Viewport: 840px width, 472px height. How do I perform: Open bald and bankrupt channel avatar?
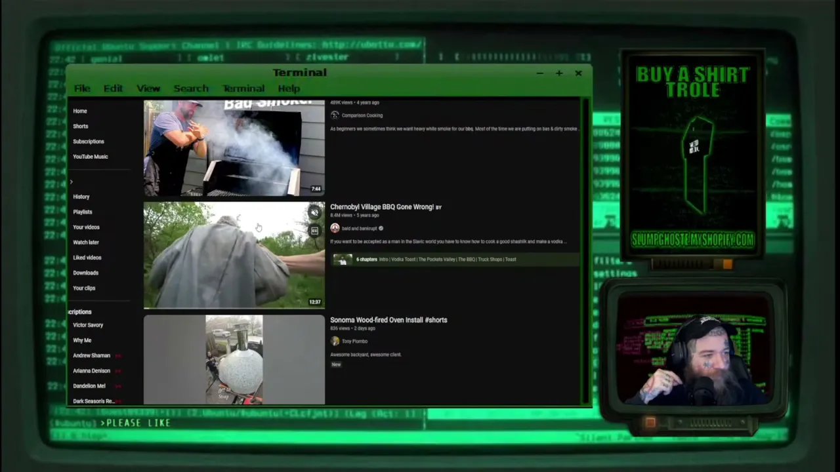tap(335, 228)
